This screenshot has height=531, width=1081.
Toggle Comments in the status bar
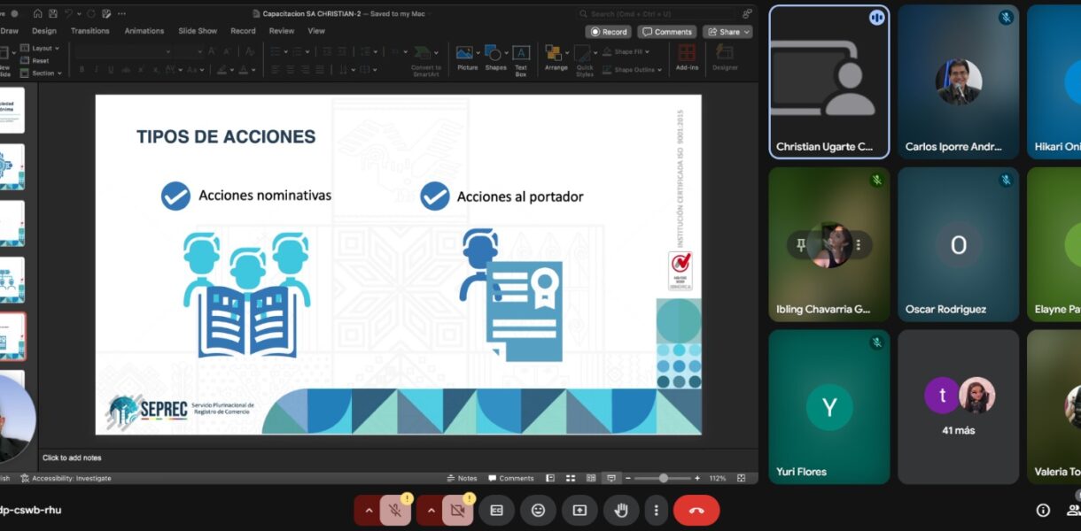click(511, 478)
